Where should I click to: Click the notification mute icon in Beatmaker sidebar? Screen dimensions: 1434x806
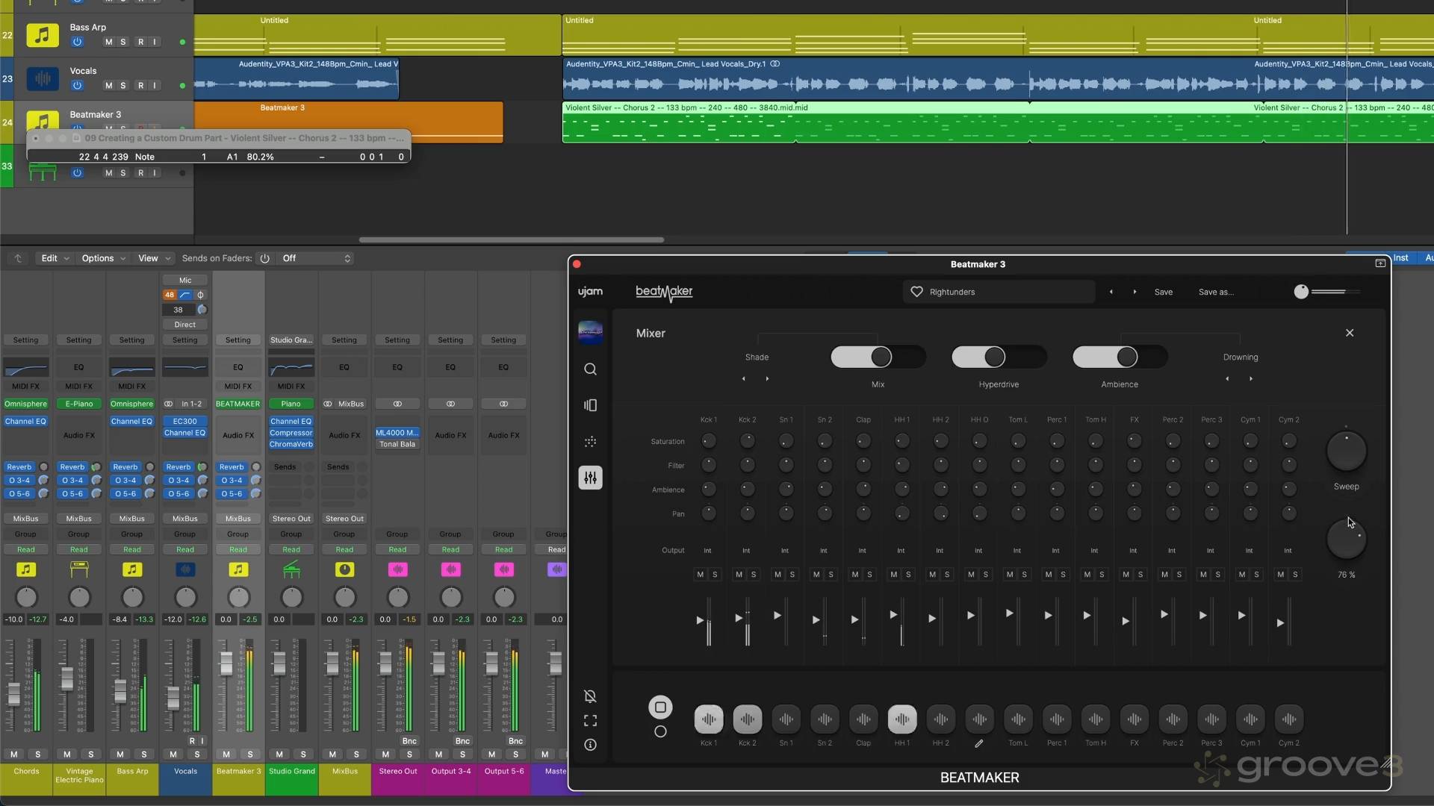pos(590,696)
